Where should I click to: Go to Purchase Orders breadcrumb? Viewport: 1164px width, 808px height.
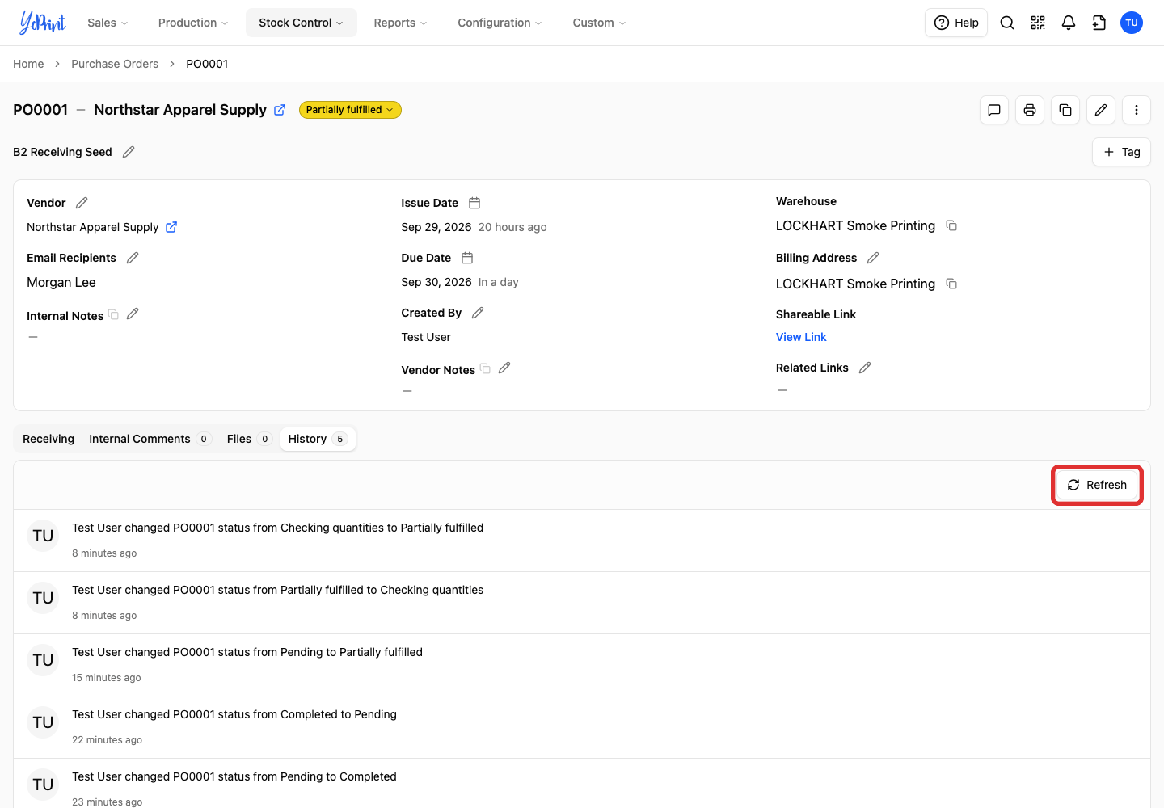115,64
